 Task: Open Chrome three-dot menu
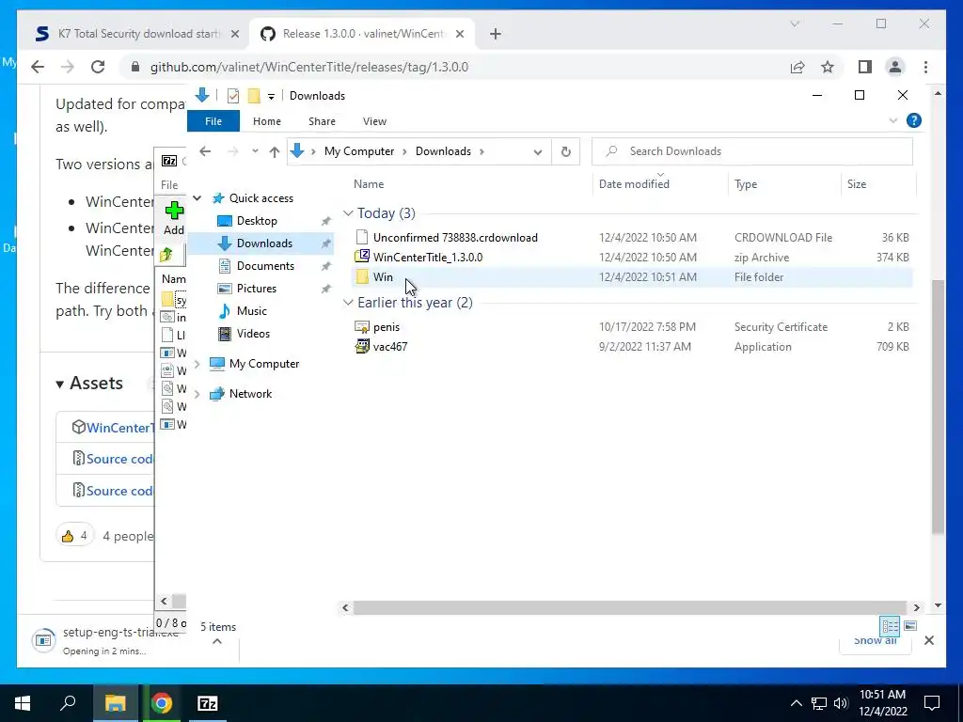point(925,67)
